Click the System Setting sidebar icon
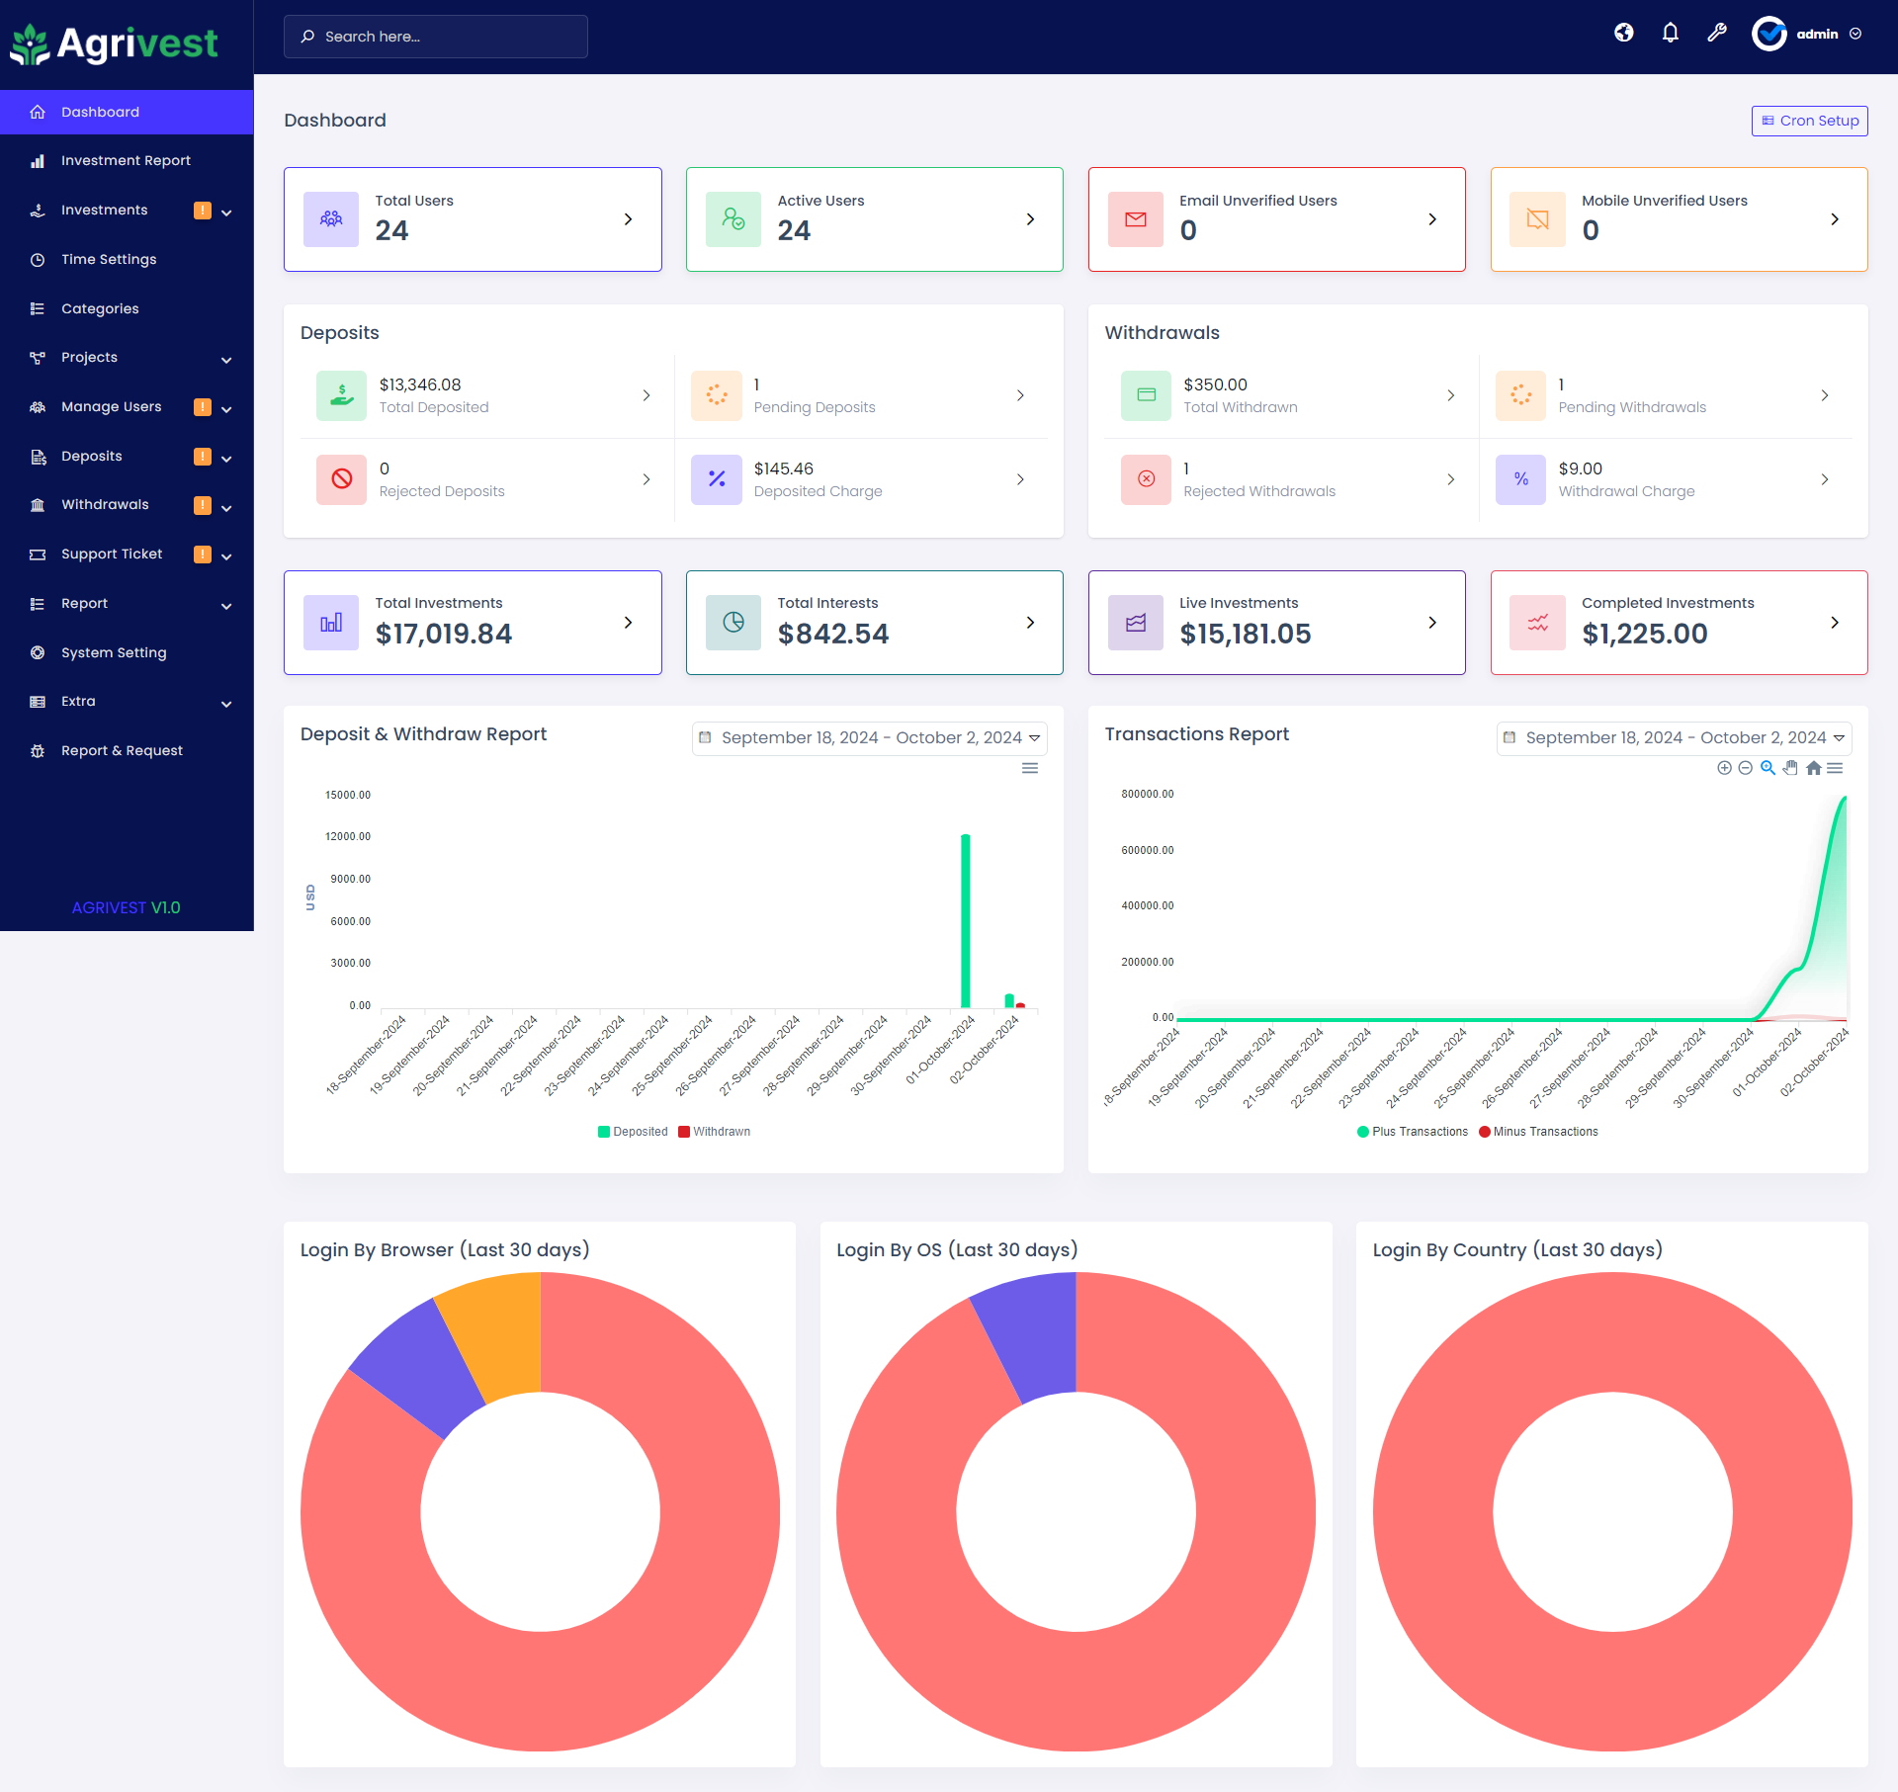 (x=37, y=652)
